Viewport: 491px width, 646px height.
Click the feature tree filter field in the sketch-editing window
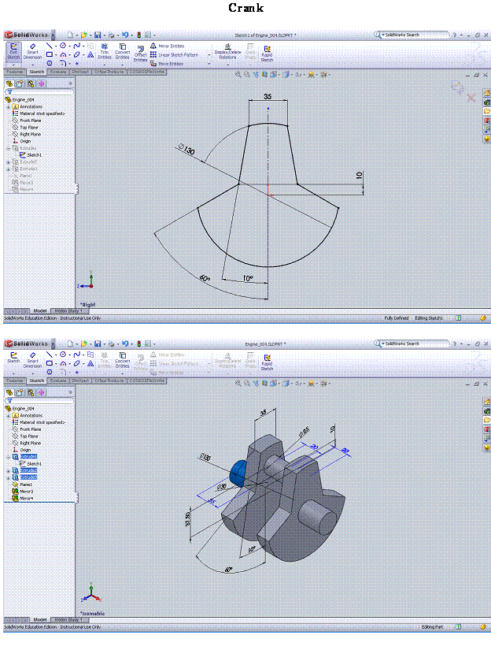click(39, 92)
